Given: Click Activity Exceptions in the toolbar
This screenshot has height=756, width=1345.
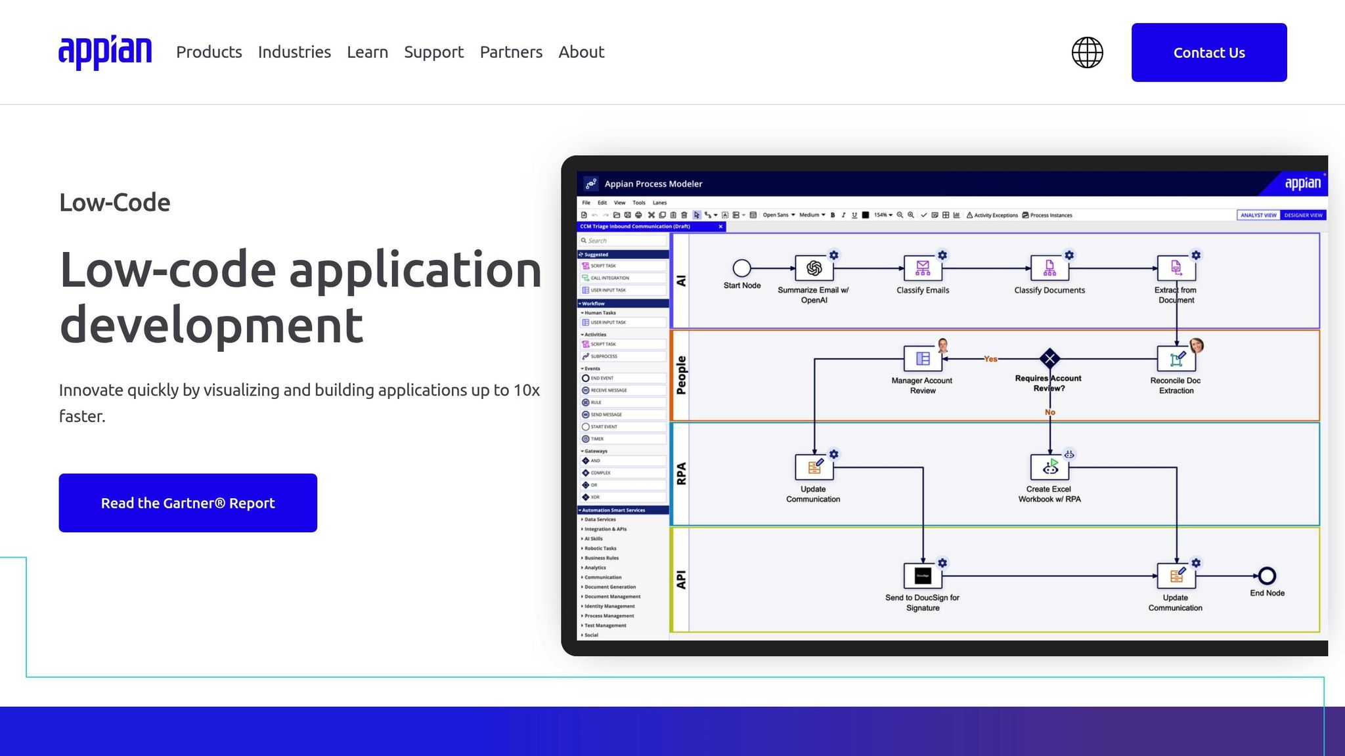Looking at the screenshot, I should pos(992,215).
